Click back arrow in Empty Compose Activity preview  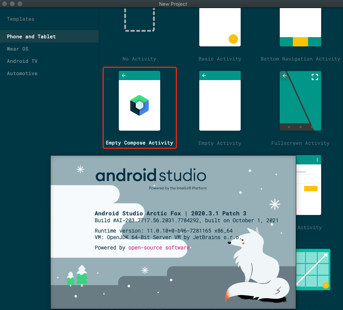[x=123, y=75]
